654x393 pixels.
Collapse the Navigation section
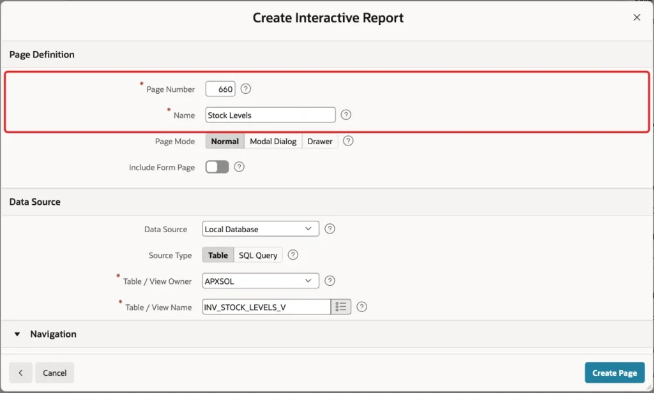17,334
